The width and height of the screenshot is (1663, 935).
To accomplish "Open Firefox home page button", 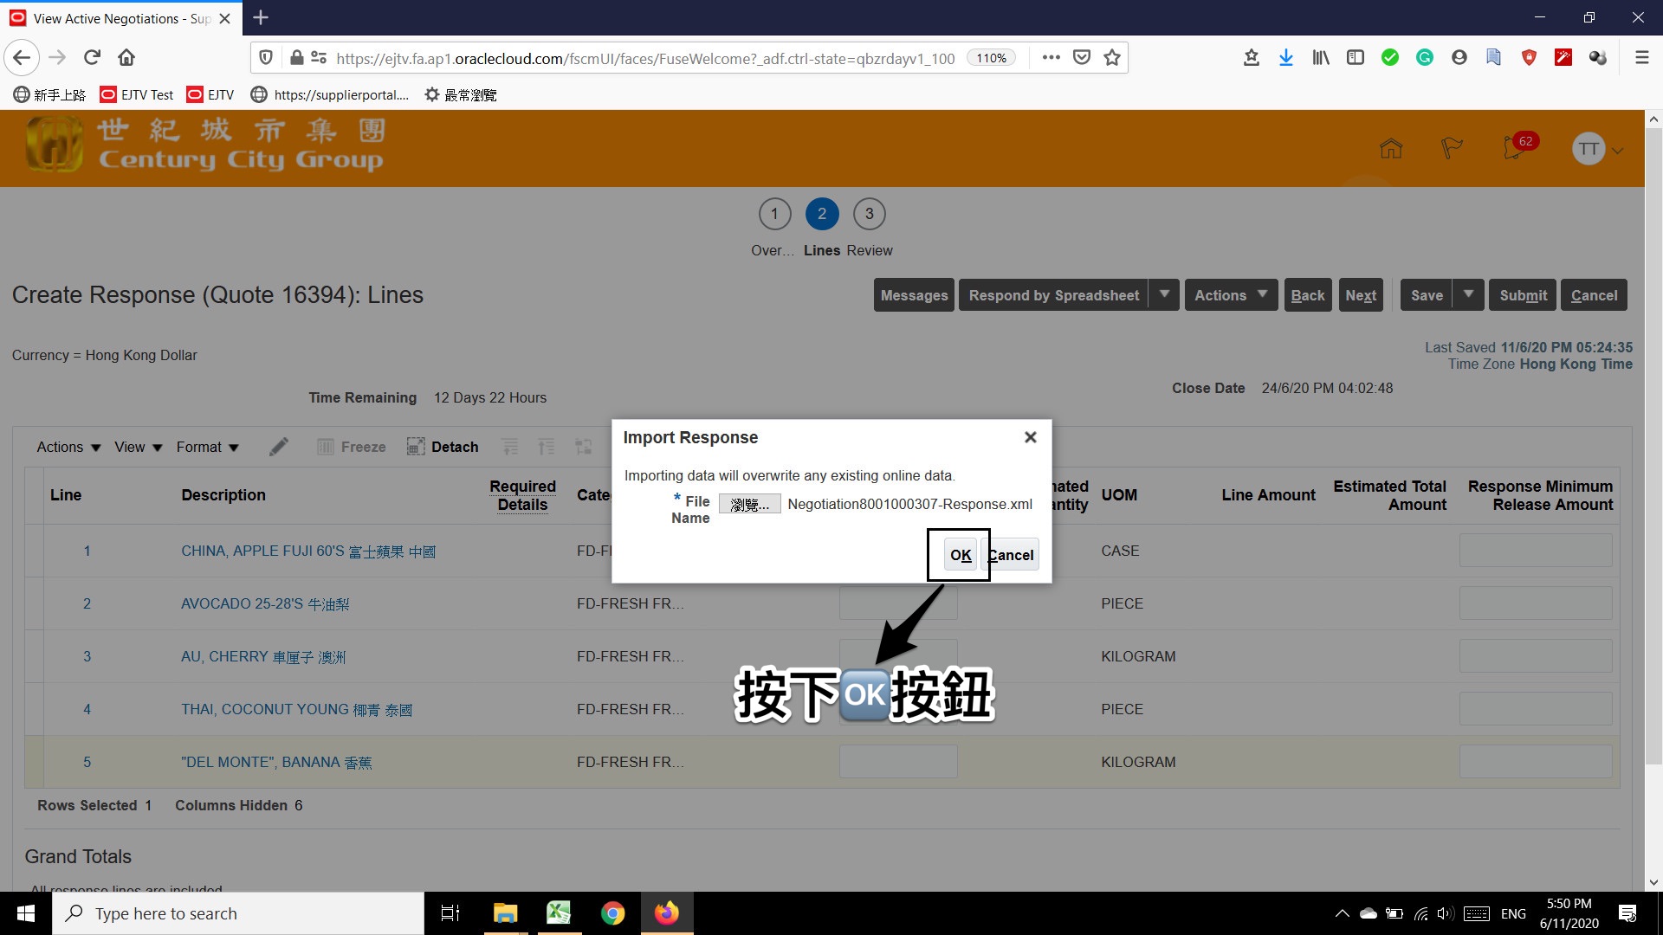I will click(x=126, y=57).
